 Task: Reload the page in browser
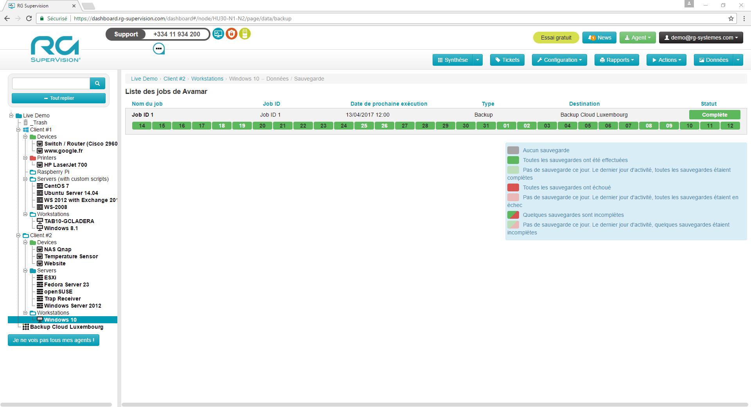coord(29,18)
